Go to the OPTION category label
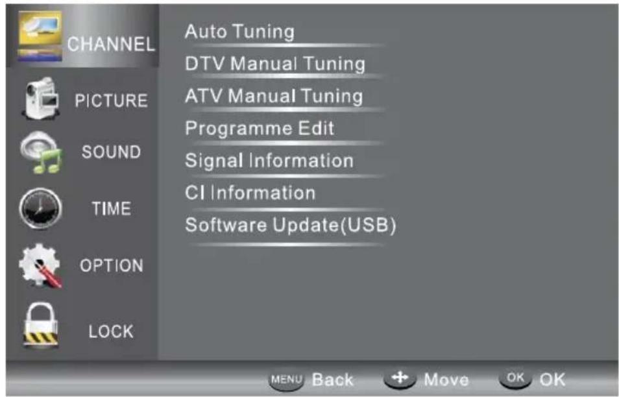Image resolution: width=619 pixels, height=397 pixels. click(112, 265)
